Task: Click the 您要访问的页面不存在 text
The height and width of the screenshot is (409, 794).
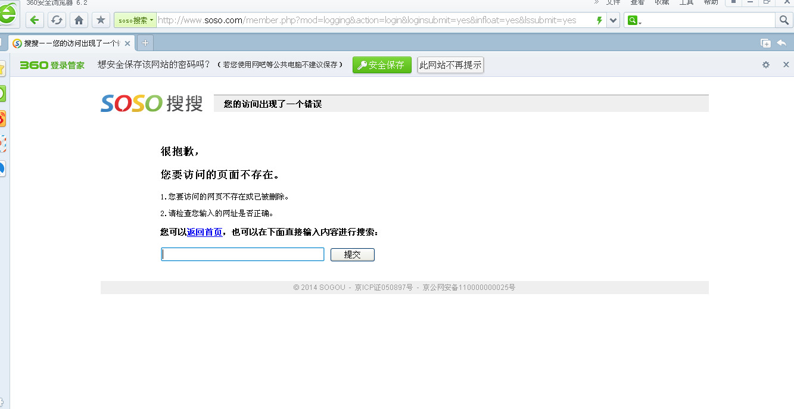Action: (220, 175)
